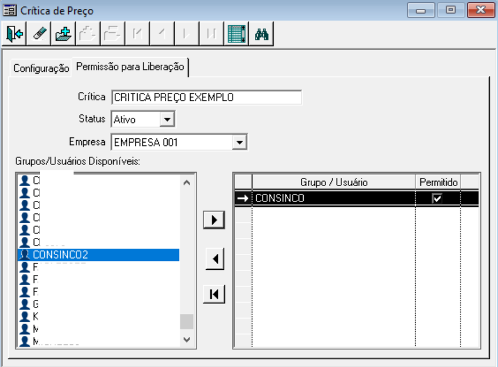The width and height of the screenshot is (498, 367).
Task: Click the exit door toolbar icon
Action: 14,34
